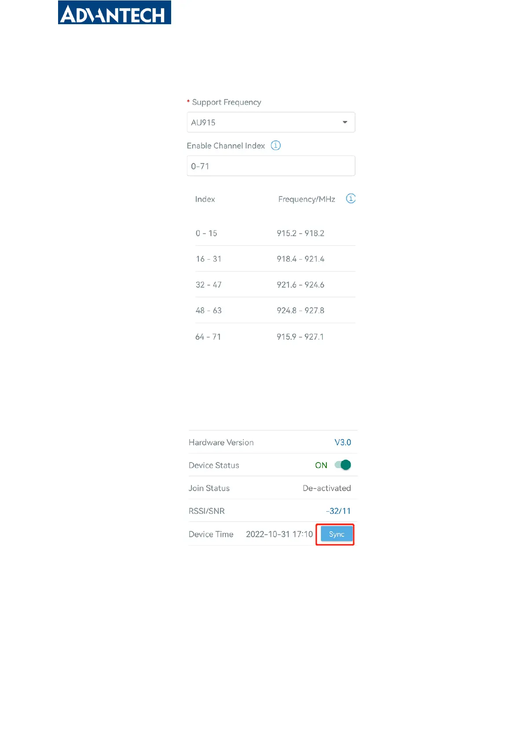Open info icon beside Enable Channel Index
The width and height of the screenshot is (524, 741).
275,145
